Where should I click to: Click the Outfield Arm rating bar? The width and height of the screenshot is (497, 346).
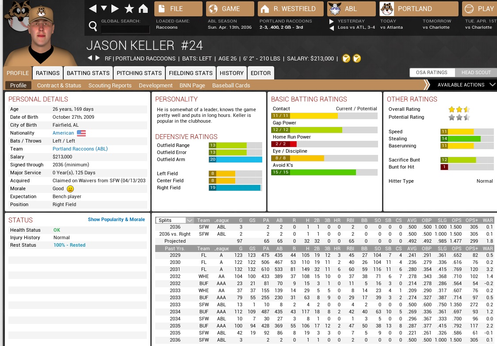235,160
